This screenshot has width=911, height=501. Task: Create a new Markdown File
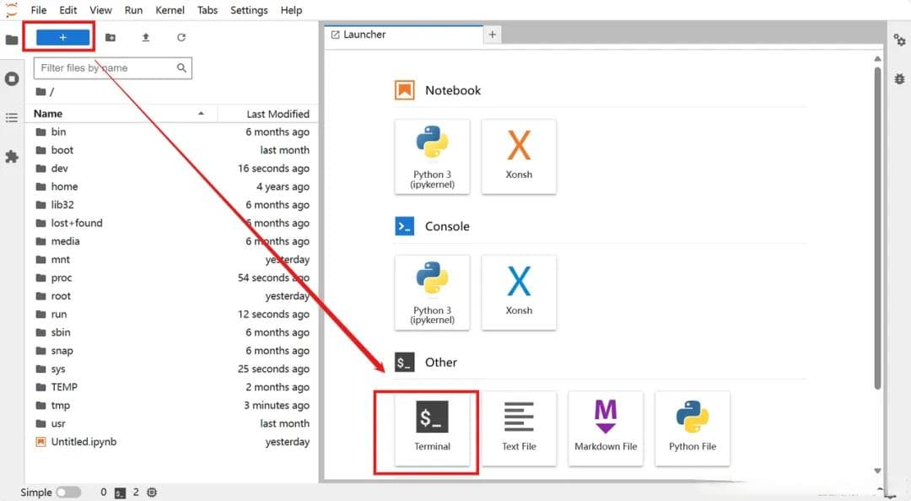tap(606, 428)
